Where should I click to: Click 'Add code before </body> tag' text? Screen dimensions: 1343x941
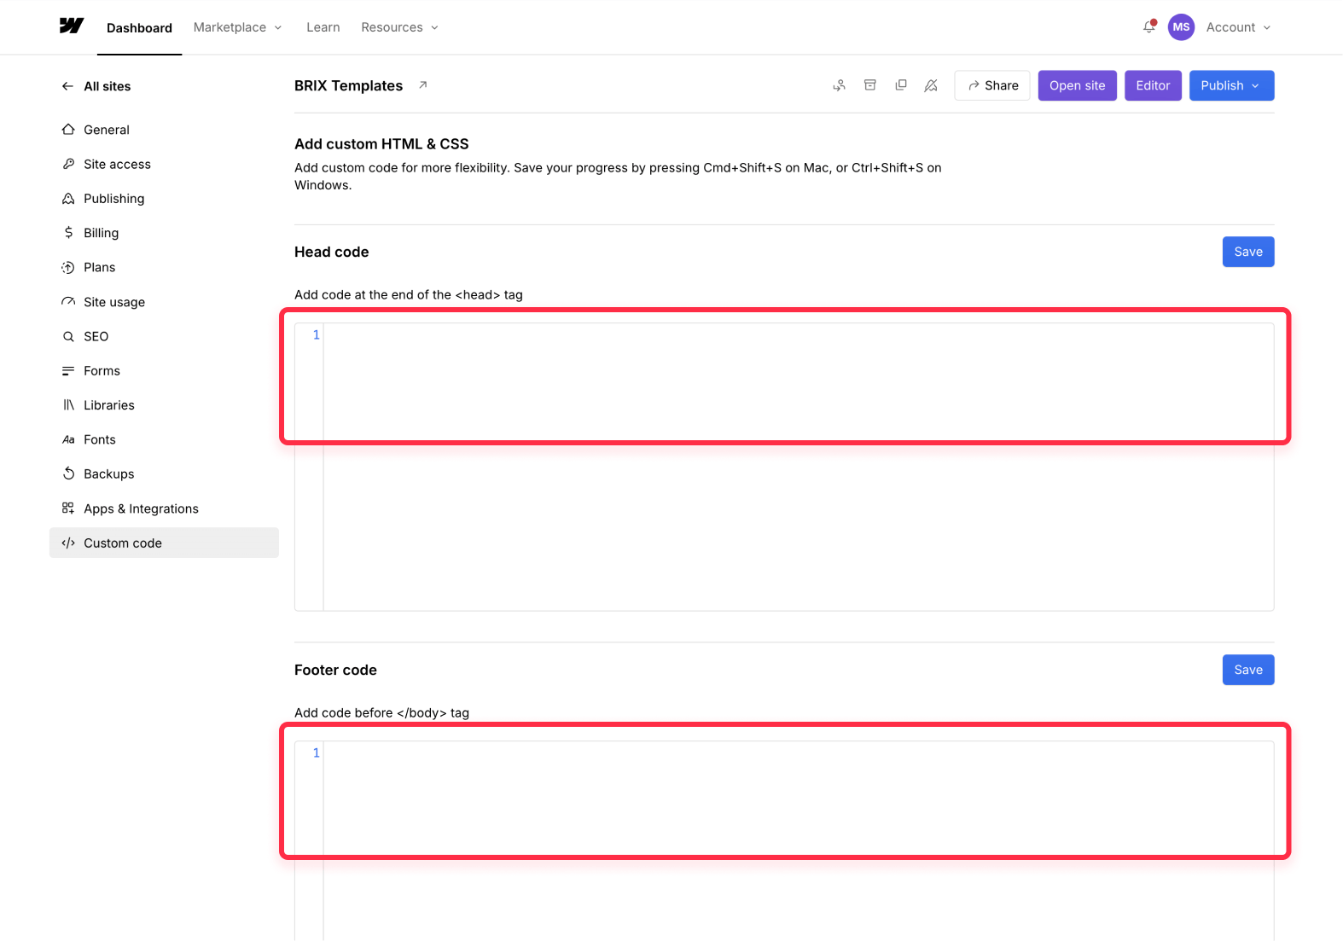(x=381, y=712)
